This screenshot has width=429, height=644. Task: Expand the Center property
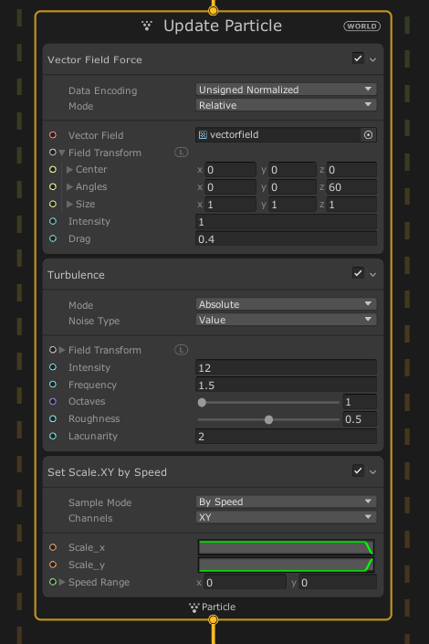click(69, 169)
